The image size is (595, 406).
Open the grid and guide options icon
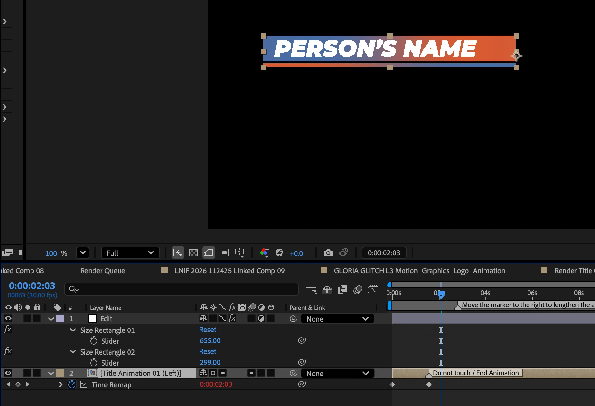[239, 253]
